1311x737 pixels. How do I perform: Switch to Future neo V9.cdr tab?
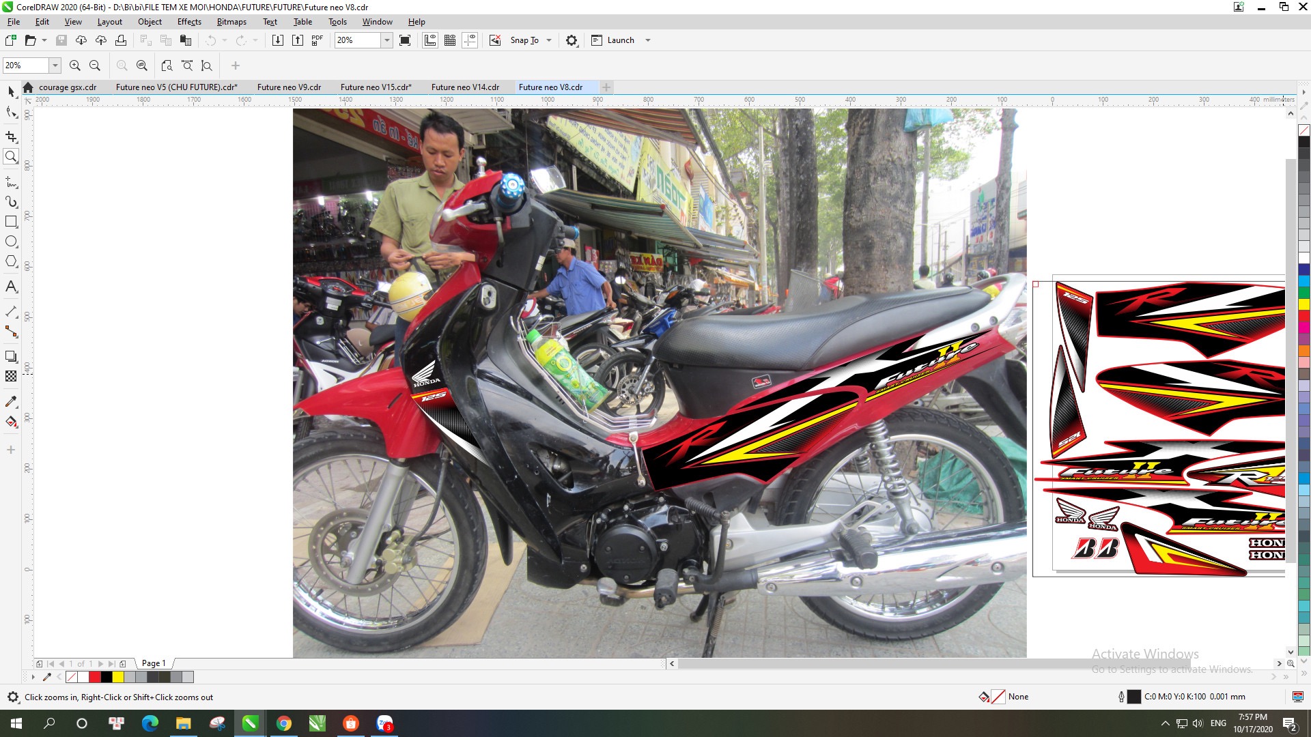(x=289, y=87)
